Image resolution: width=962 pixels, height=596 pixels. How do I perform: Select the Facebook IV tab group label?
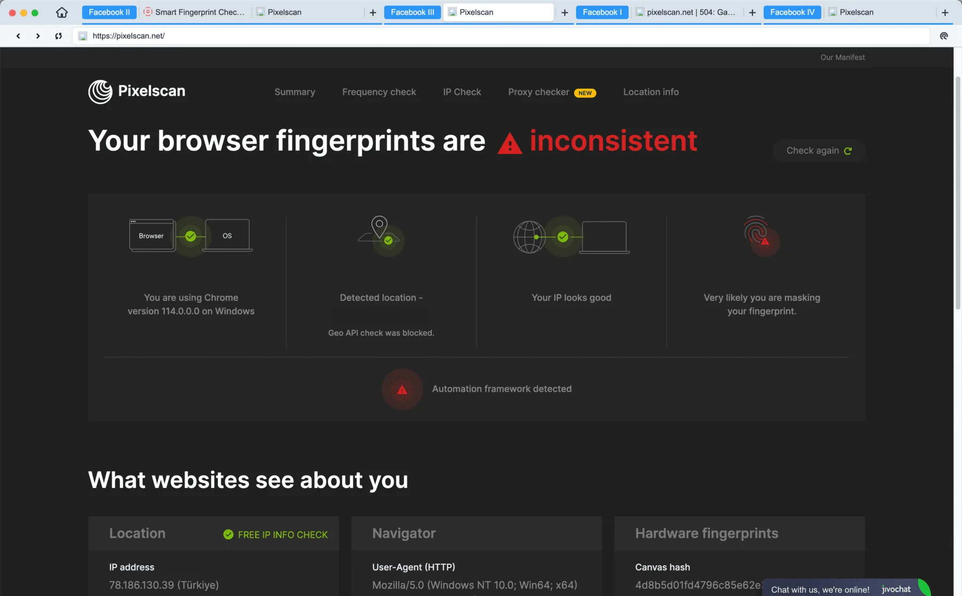792,12
